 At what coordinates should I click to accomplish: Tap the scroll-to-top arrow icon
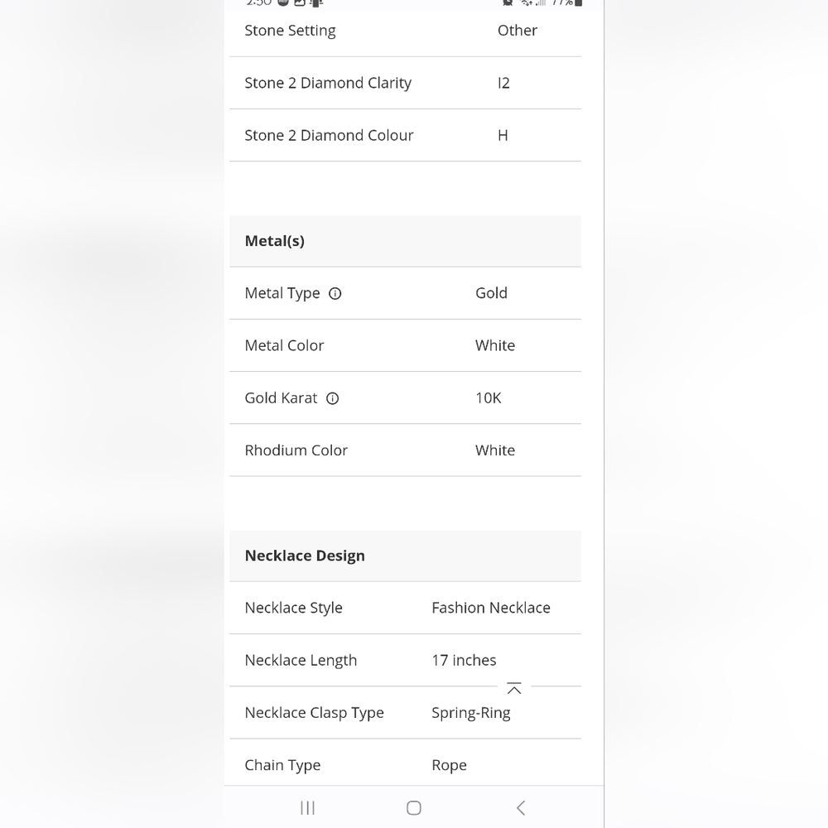click(x=514, y=688)
